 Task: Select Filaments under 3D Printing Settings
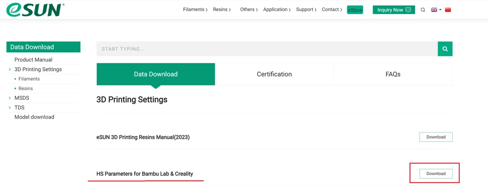tap(29, 79)
